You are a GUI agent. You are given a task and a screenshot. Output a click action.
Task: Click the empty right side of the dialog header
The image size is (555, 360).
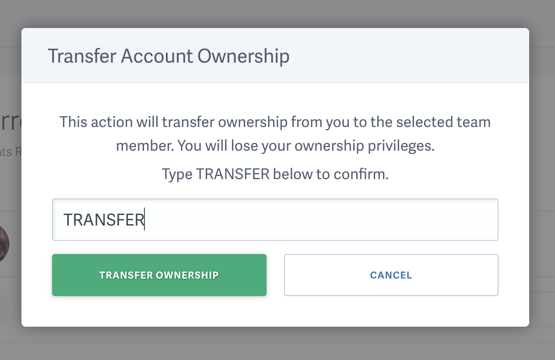click(416, 56)
